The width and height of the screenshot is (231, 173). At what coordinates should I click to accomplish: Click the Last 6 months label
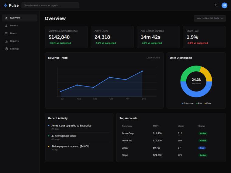tap(153, 58)
